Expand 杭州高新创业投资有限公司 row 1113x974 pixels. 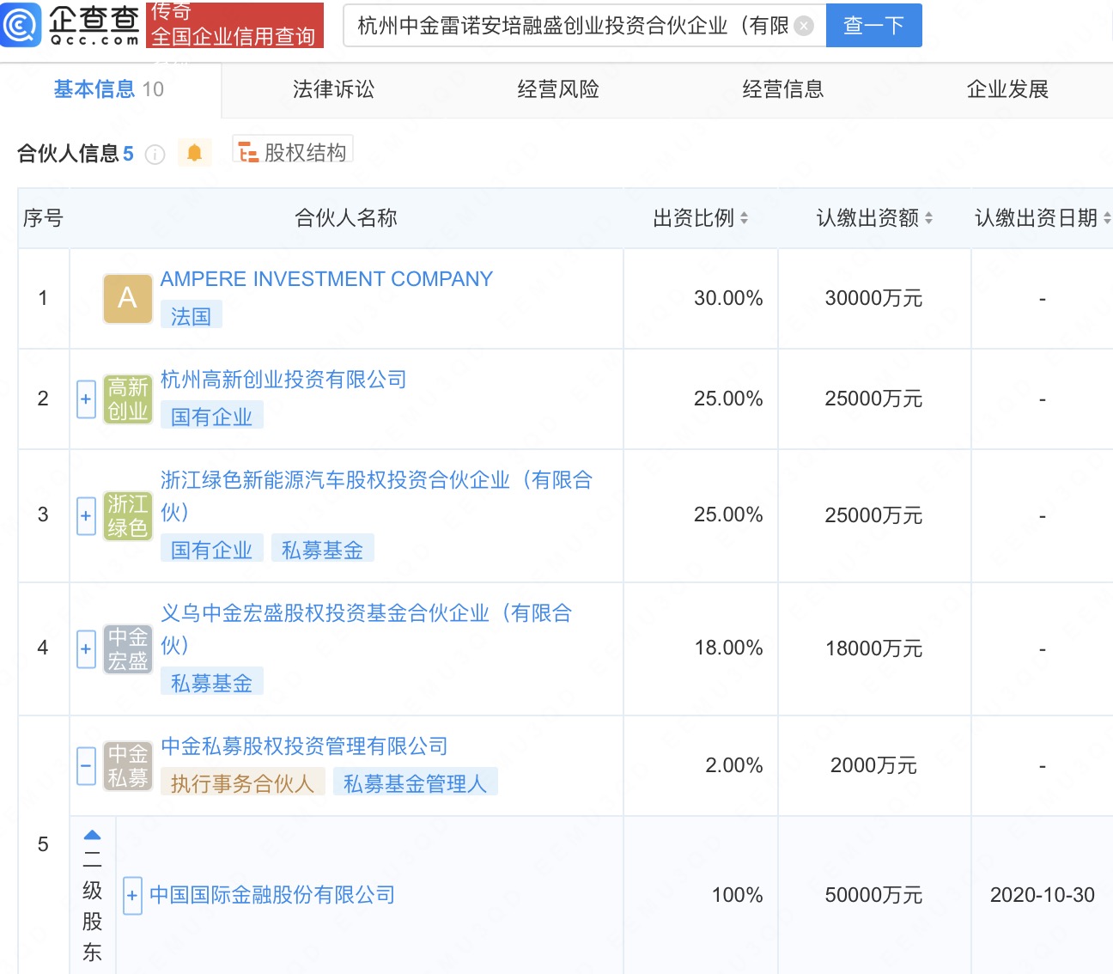[x=86, y=399]
